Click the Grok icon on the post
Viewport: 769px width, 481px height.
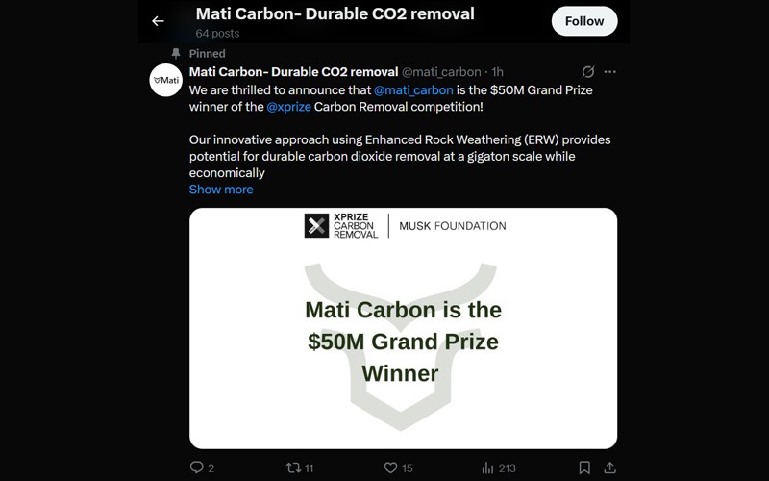(588, 72)
